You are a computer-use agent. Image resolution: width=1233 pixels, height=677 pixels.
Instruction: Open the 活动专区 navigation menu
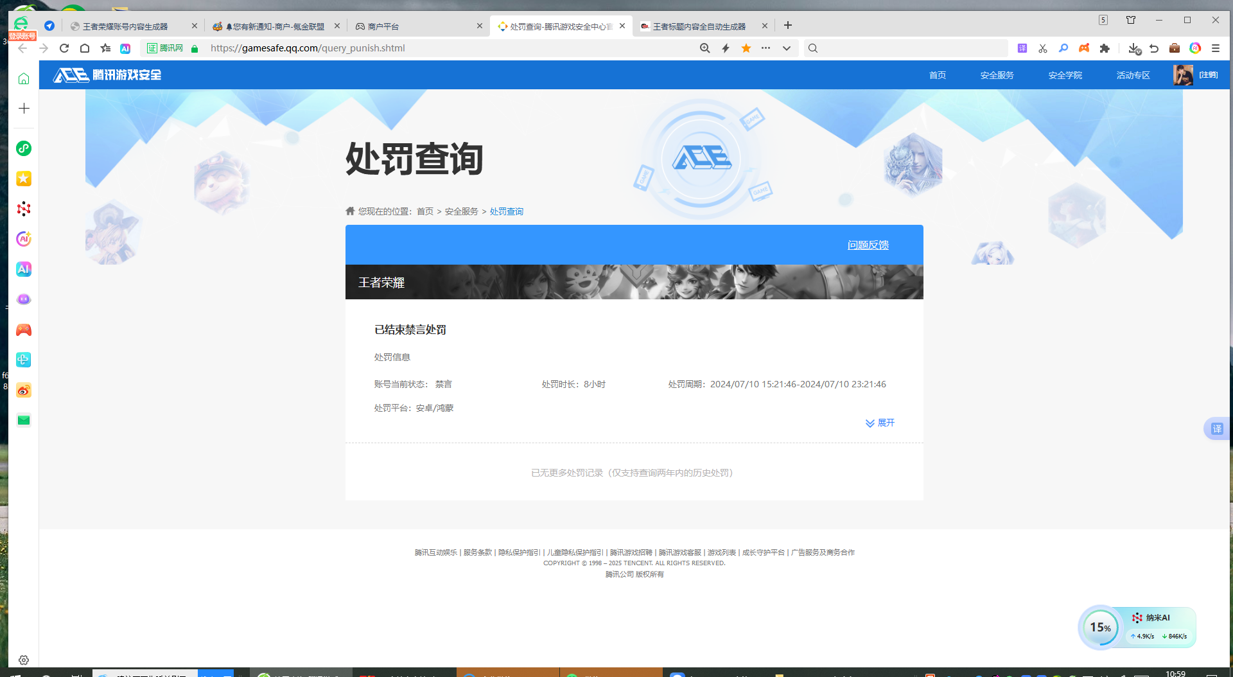[1133, 75]
